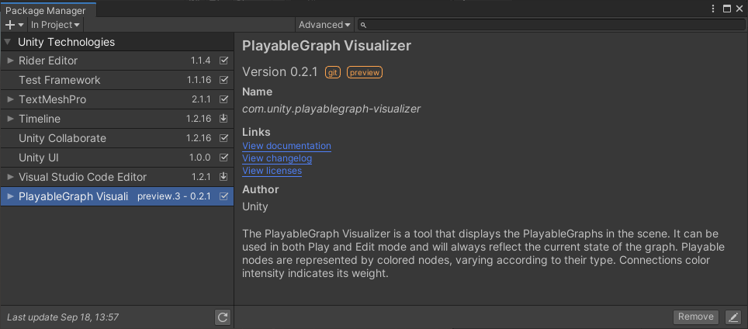The image size is (748, 329).
Task: Click Unity Collaborate installed checkmark icon
Action: [x=223, y=138]
